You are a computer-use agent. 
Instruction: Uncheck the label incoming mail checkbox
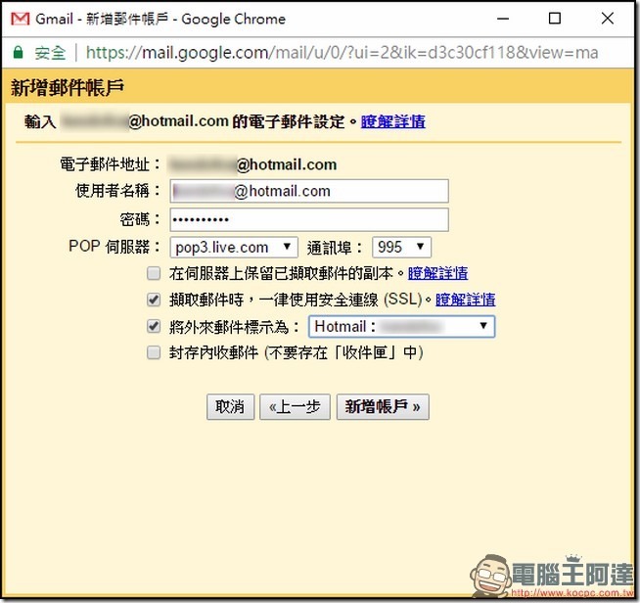point(153,326)
